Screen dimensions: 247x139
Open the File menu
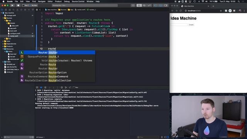pyautogui.click(x=16, y=2)
